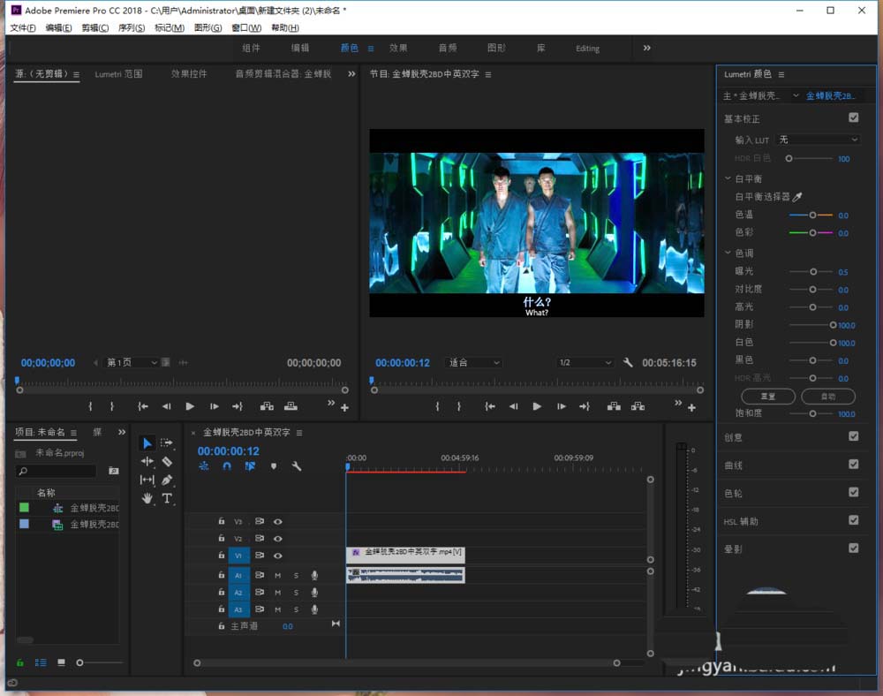Mute audio track A2
Image resolution: width=883 pixels, height=696 pixels.
[277, 593]
